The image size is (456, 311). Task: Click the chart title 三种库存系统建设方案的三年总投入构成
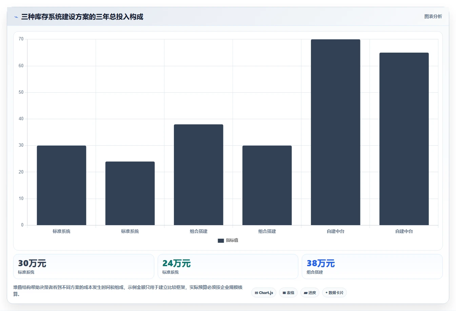(x=82, y=17)
